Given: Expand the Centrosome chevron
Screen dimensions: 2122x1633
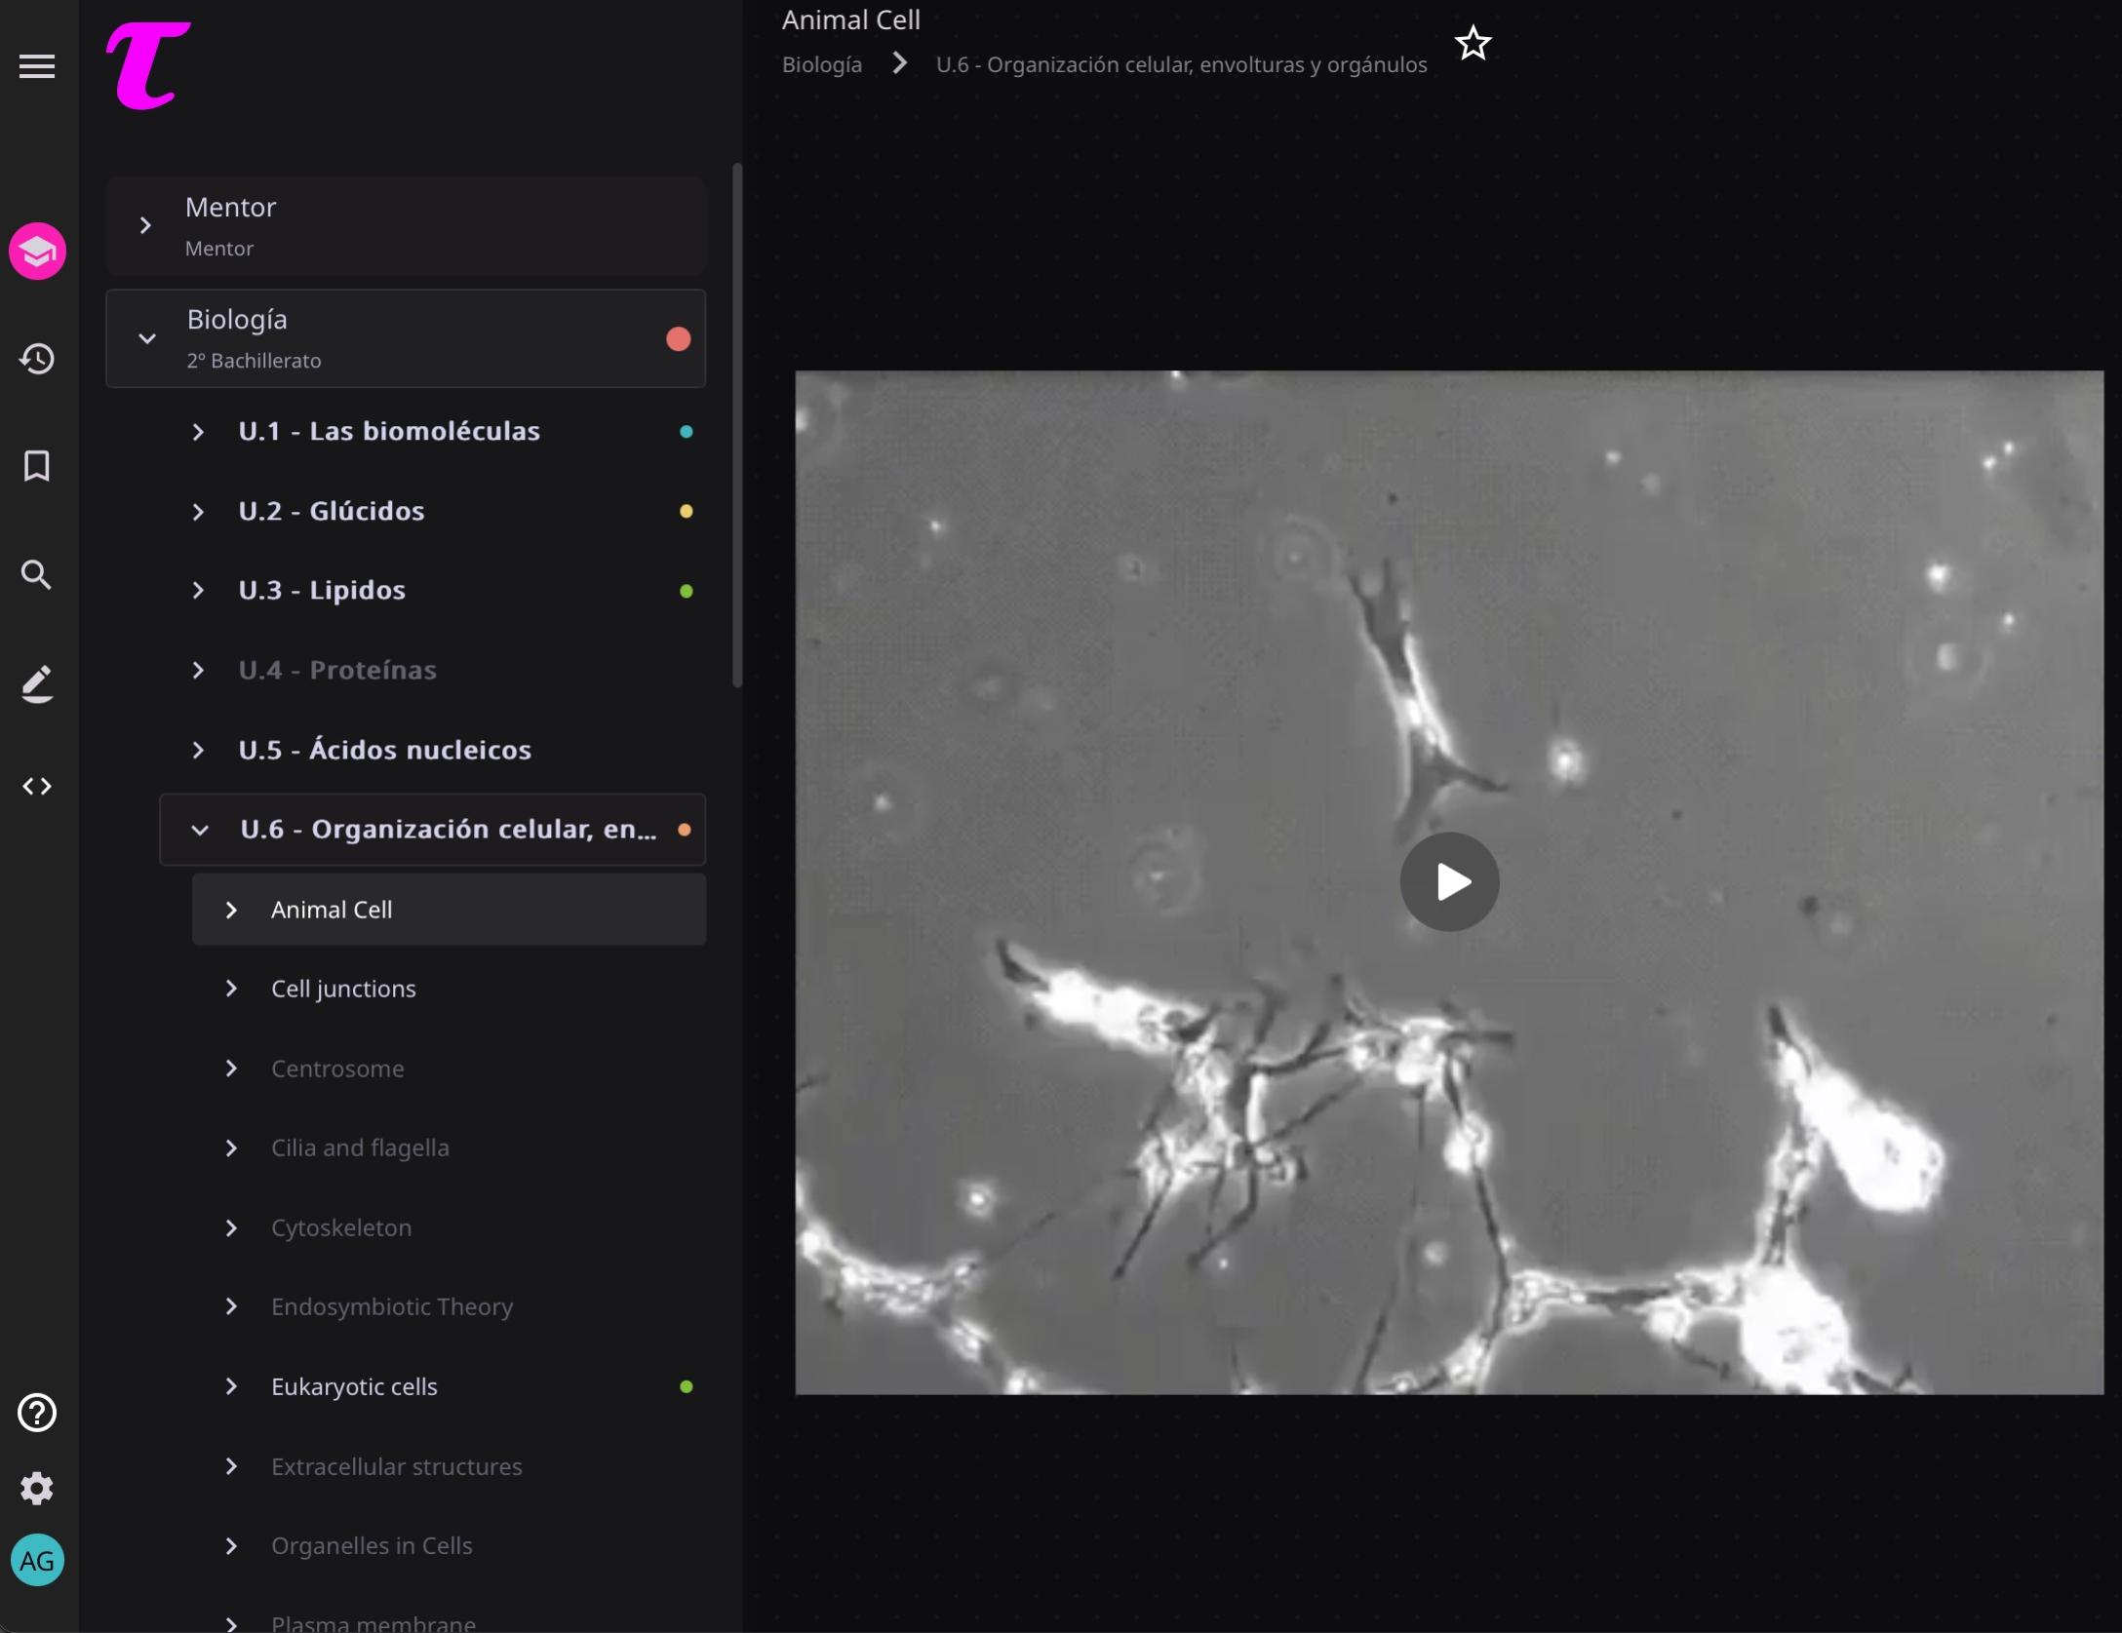Looking at the screenshot, I should coord(231,1069).
